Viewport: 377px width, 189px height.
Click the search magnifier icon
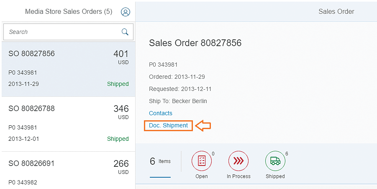tap(125, 32)
